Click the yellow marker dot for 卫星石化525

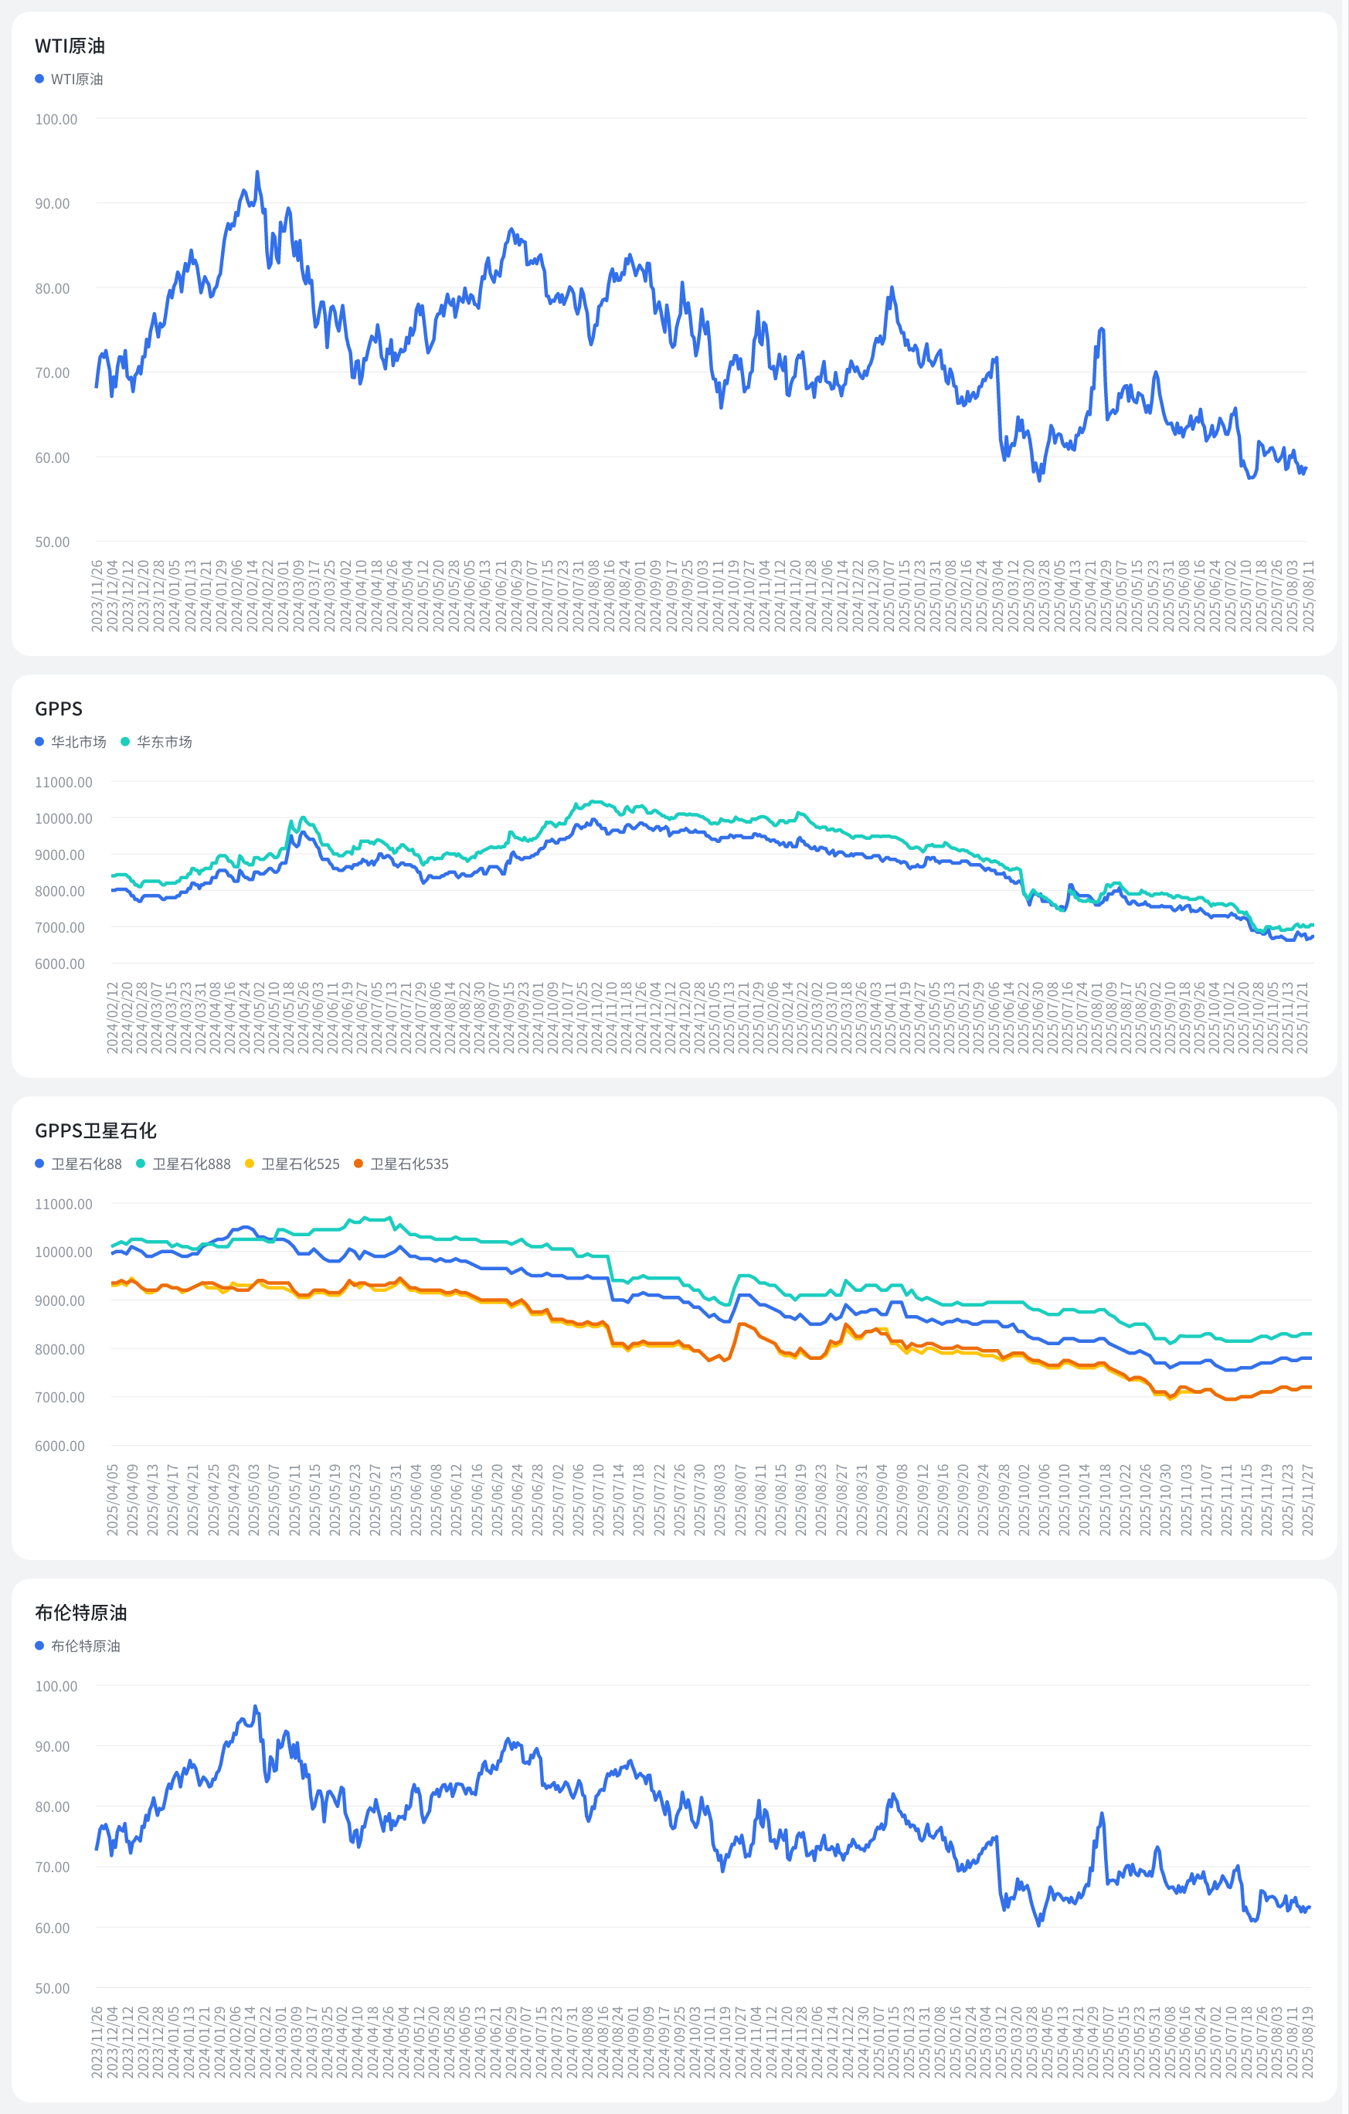coord(250,1164)
